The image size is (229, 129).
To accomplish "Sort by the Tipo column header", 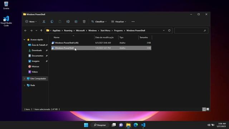I will click(121, 37).
